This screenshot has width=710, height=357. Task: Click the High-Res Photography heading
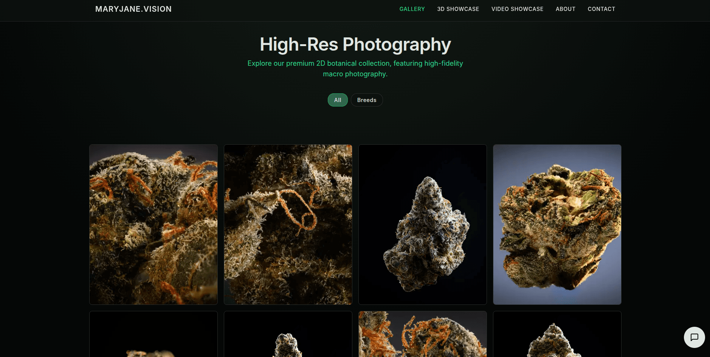355,45
